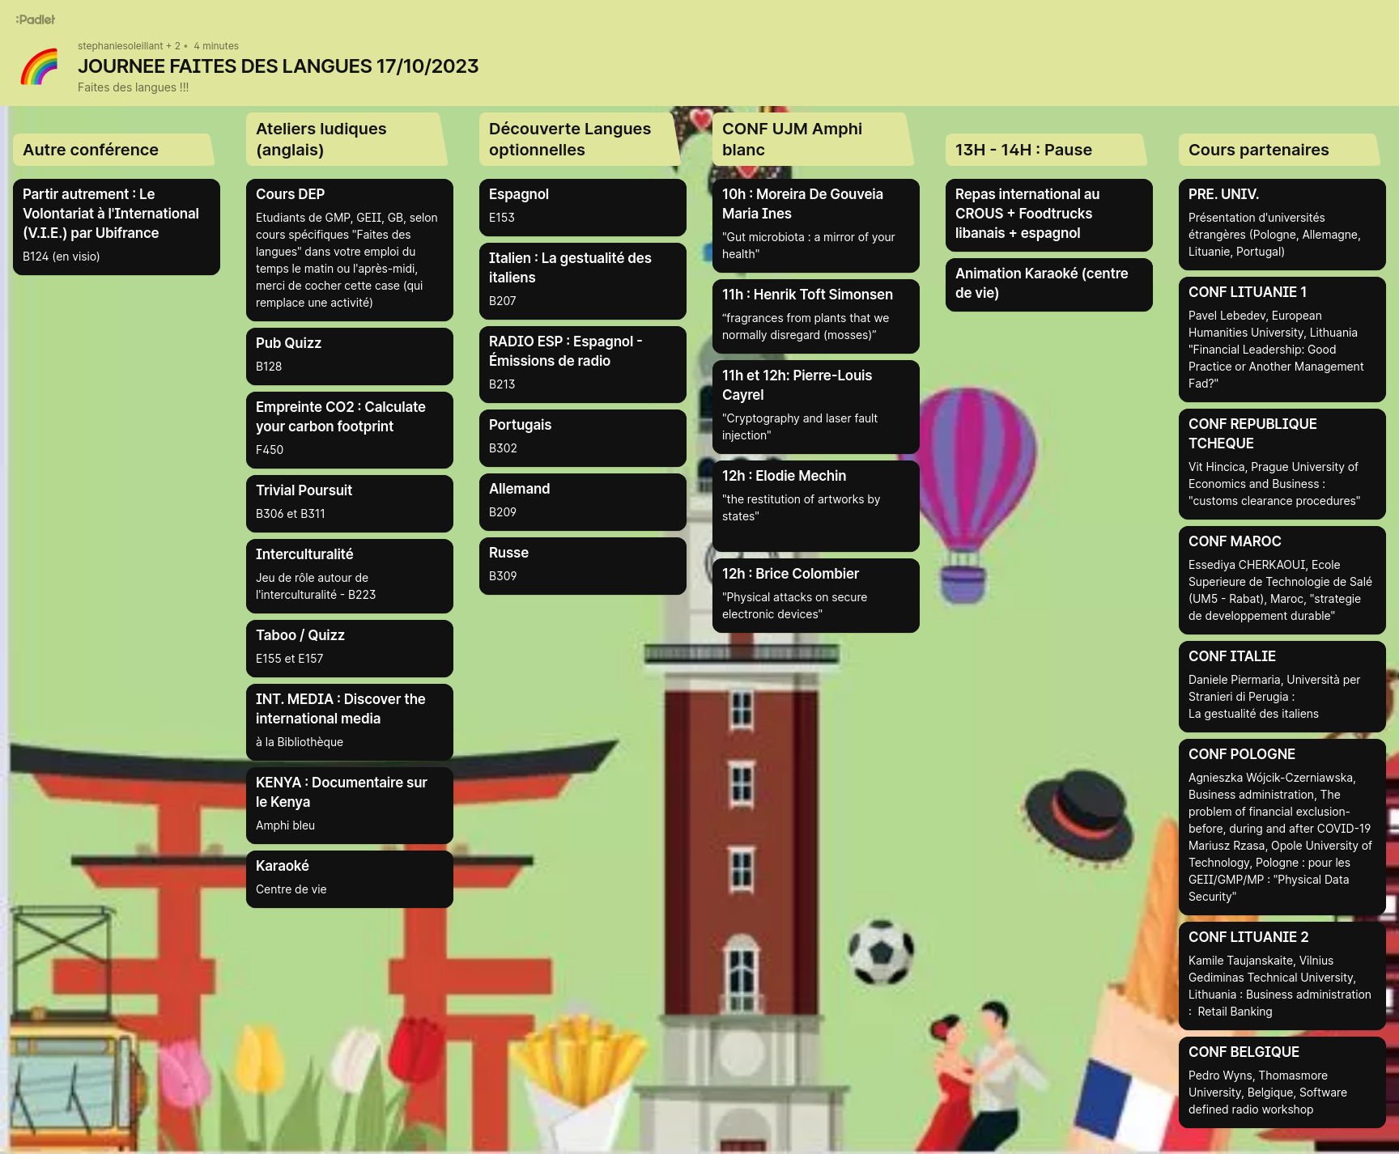This screenshot has width=1399, height=1154.
Task: Click room text 'B306 et B311'
Action: click(291, 514)
